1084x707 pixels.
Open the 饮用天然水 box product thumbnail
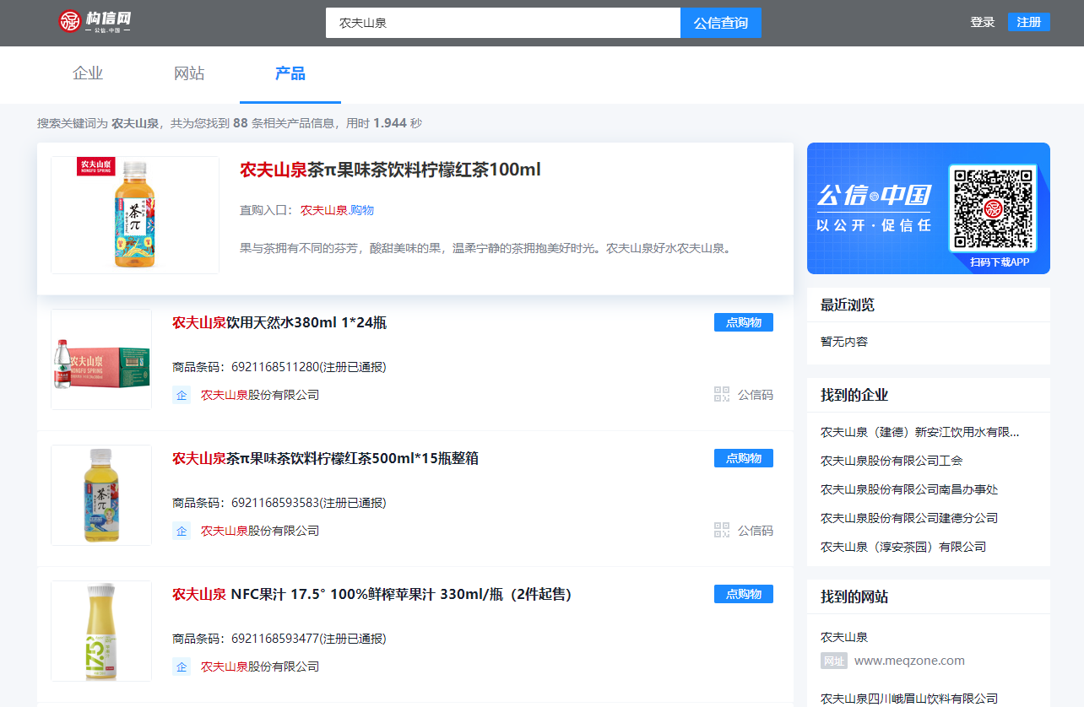101,359
